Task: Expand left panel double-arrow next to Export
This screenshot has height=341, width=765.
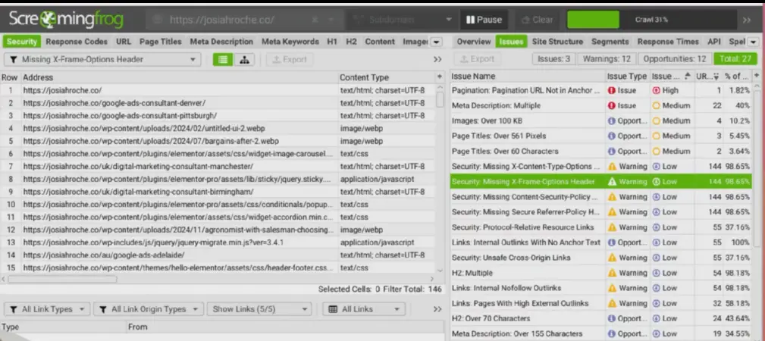Action: tap(437, 60)
